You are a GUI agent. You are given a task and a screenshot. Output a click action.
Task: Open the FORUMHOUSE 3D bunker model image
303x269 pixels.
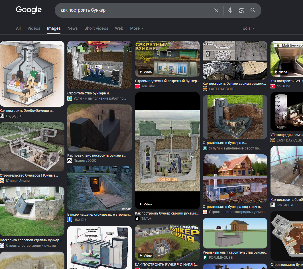(x=235, y=233)
